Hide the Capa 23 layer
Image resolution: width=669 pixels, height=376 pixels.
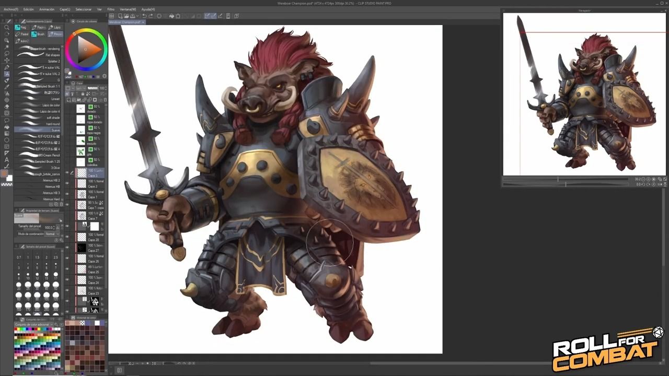[x=67, y=290]
